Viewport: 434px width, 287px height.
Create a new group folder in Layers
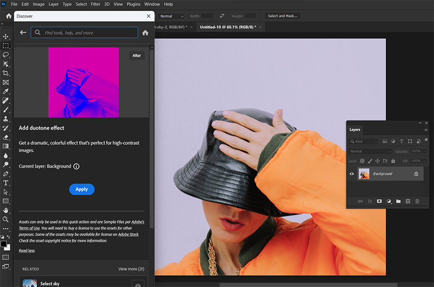(398, 201)
